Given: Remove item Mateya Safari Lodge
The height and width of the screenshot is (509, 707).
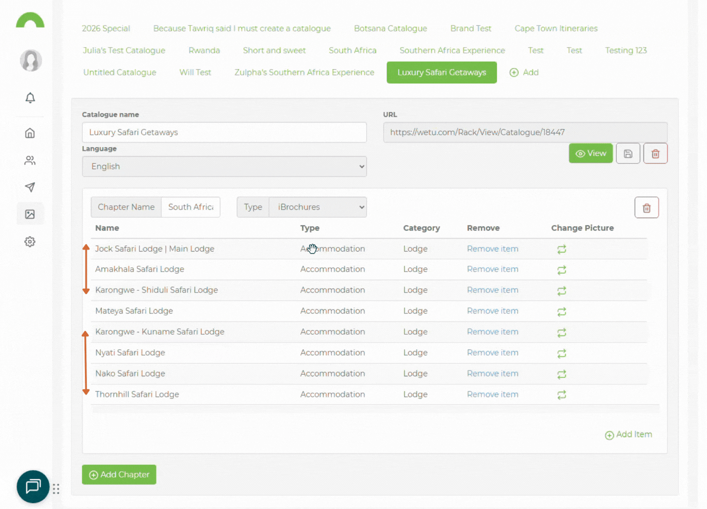Looking at the screenshot, I should tap(492, 311).
